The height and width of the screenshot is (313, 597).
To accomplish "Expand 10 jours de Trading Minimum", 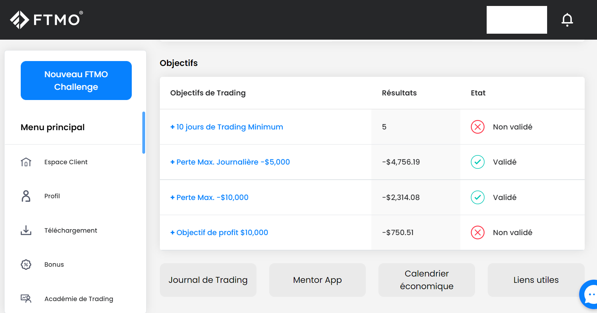I will 227,127.
